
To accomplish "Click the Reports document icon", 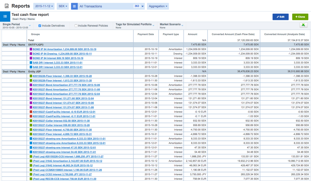I will [7, 6].
